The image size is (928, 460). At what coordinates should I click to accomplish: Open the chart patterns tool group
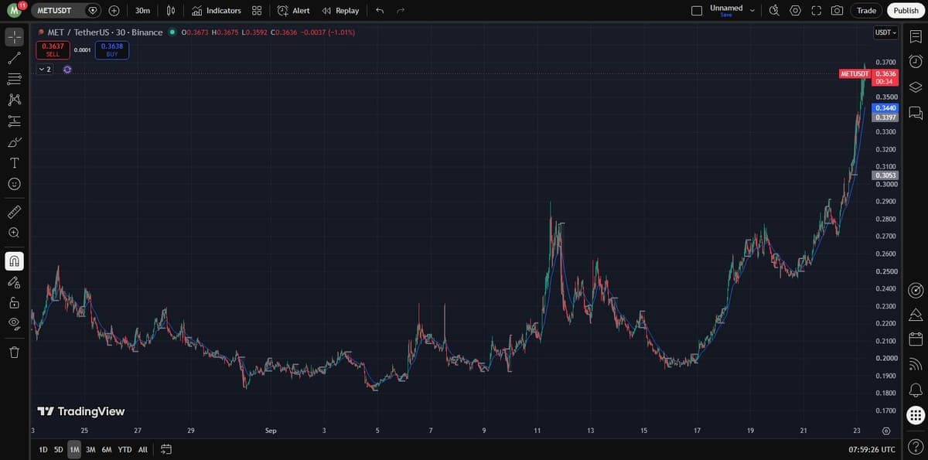[x=14, y=100]
